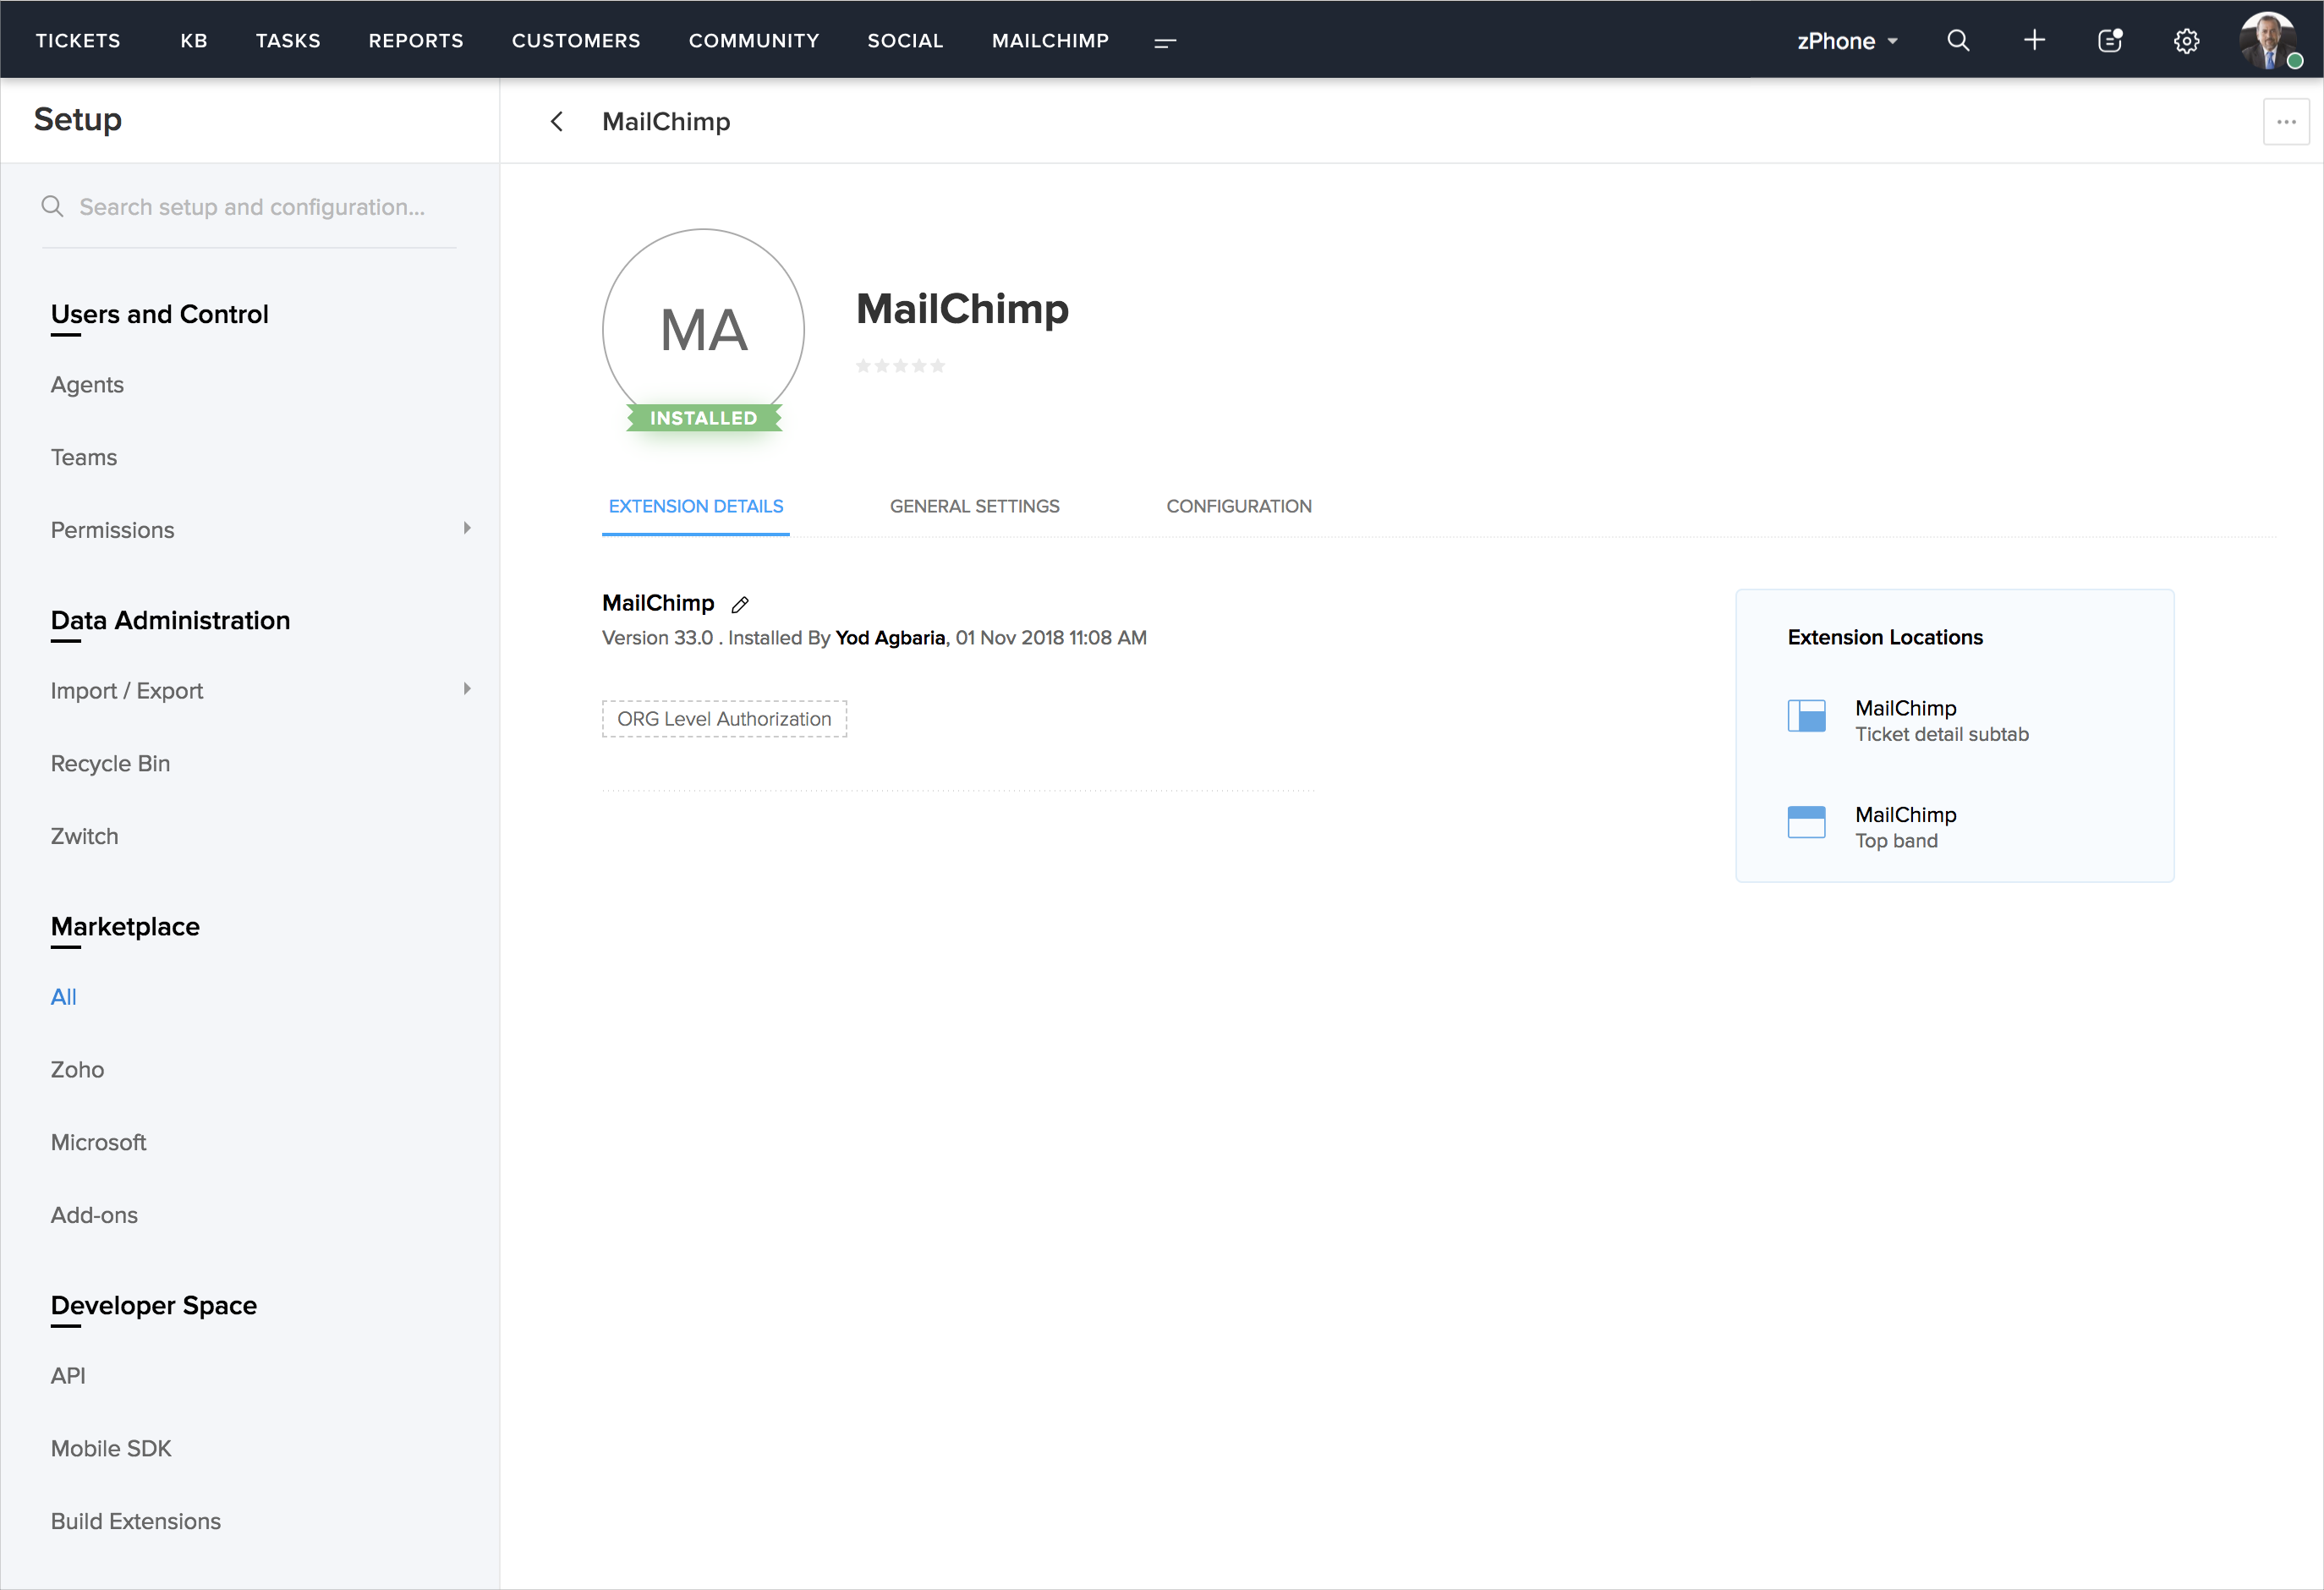Click the user profile avatar

click(2268, 40)
